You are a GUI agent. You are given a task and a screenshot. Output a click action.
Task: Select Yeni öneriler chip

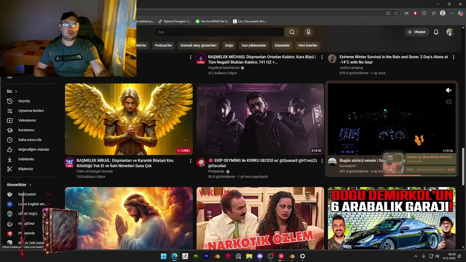pos(308,45)
